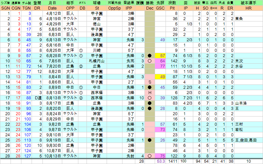
Task: Select the 徳山 stadium cell
Action: pyautogui.click(x=97, y=24)
